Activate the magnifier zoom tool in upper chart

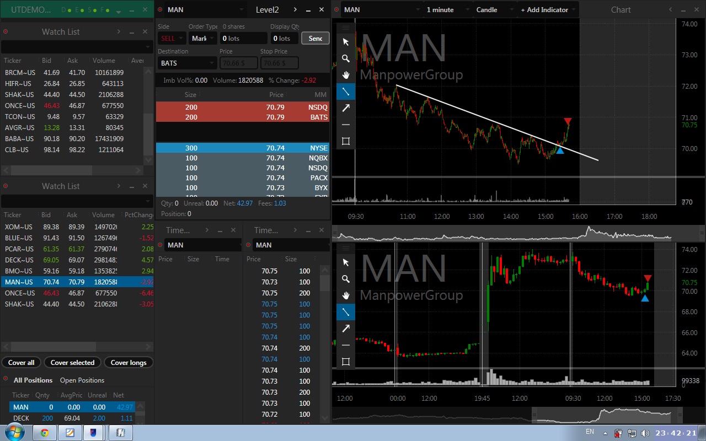(346, 58)
